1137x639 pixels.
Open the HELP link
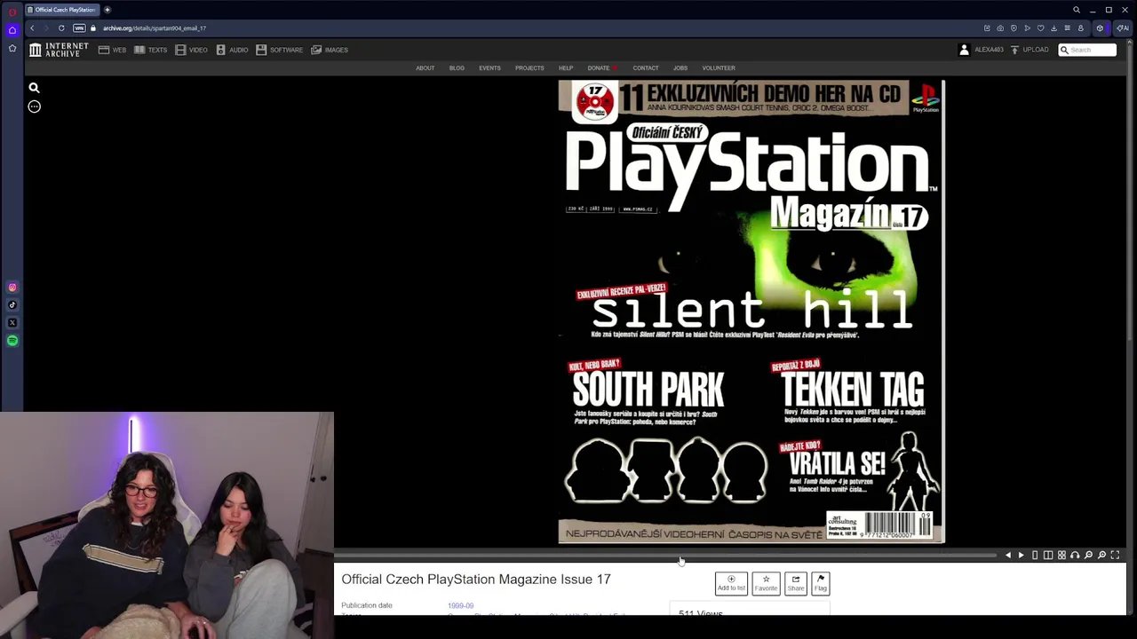[566, 68]
